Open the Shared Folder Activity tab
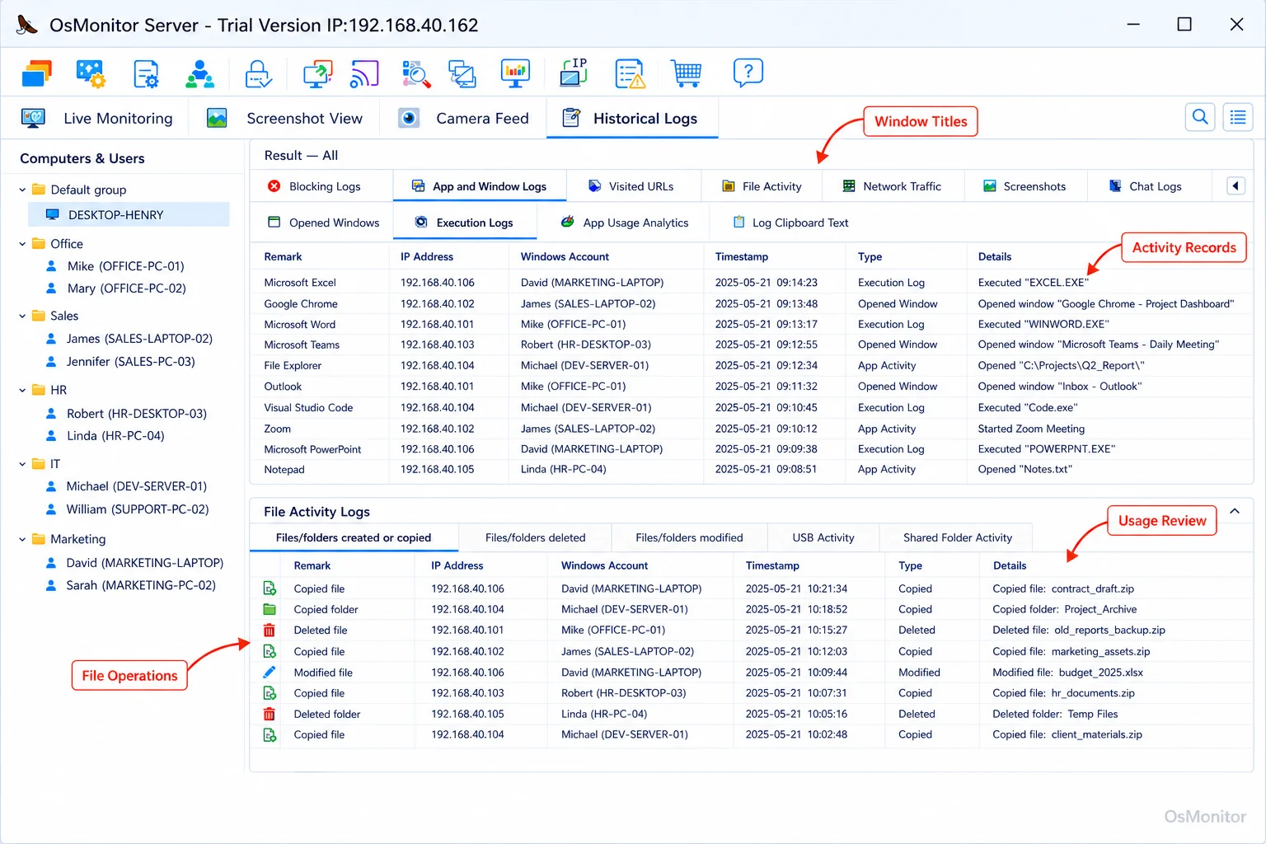 [958, 537]
